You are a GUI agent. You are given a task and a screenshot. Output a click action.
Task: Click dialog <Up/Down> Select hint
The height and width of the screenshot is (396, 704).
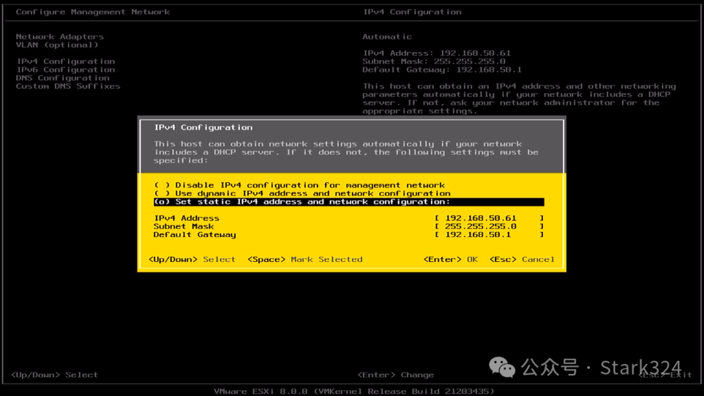pyautogui.click(x=192, y=259)
